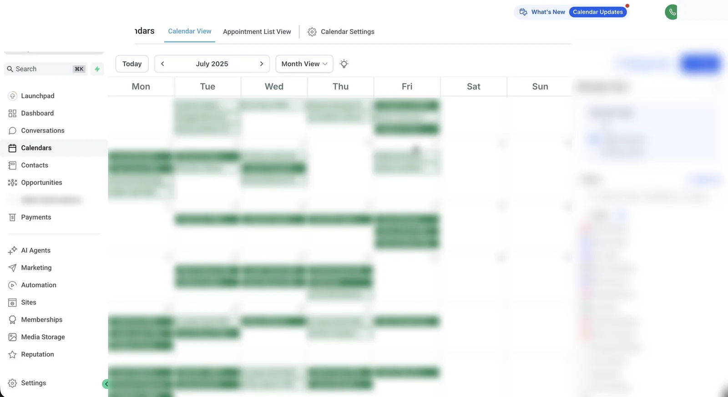This screenshot has height=397, width=728.
Task: Open Calendar Settings tab
Action: coord(341,32)
